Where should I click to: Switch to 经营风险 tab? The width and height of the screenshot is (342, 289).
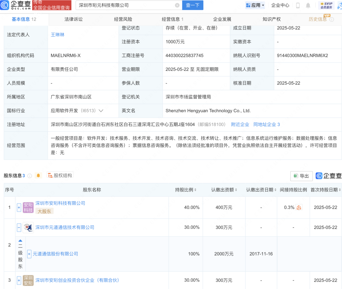pyautogui.click(x=123, y=19)
